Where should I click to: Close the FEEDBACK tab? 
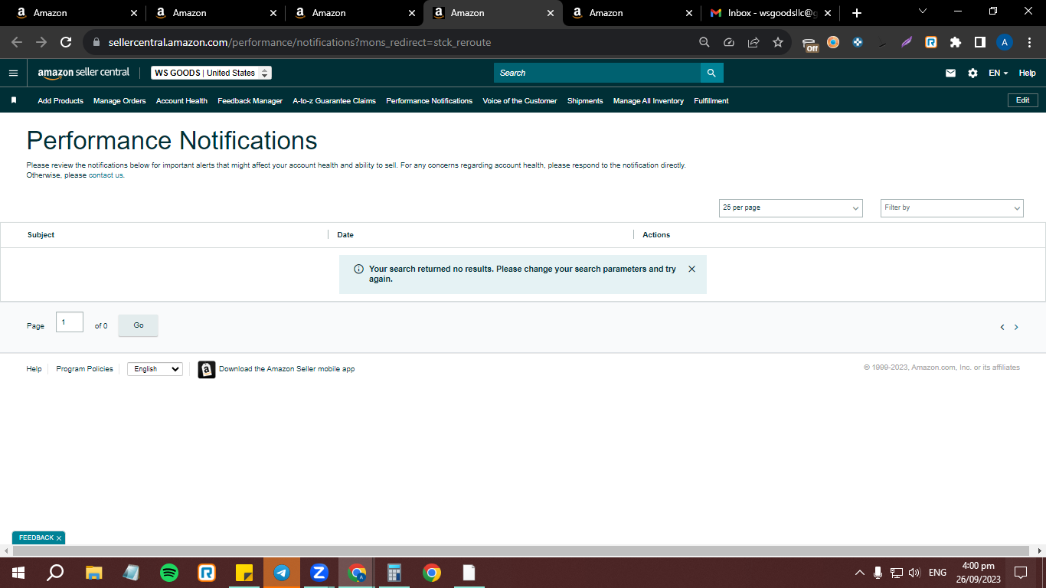point(58,538)
